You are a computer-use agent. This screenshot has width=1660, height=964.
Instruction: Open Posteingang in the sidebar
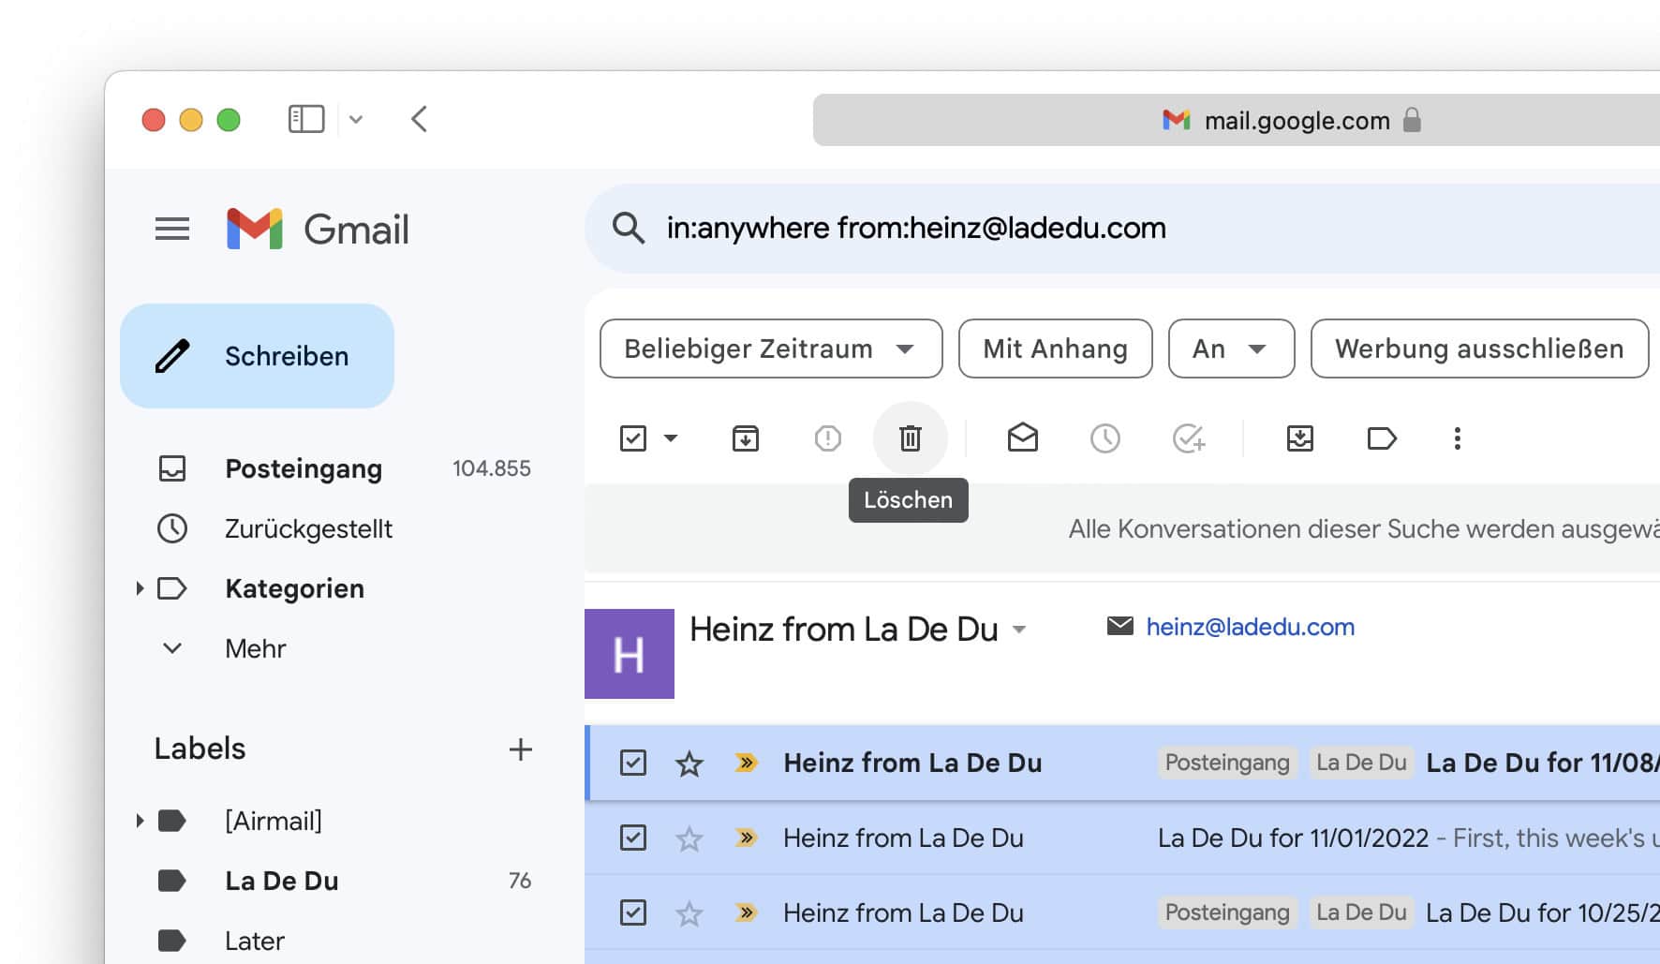(304, 468)
